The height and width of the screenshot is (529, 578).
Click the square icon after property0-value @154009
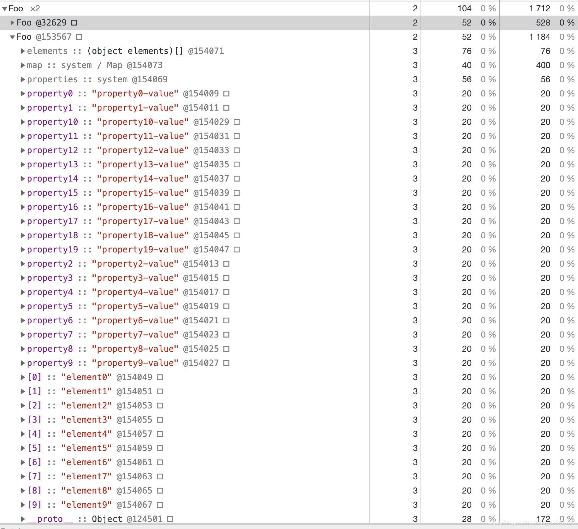[227, 94]
